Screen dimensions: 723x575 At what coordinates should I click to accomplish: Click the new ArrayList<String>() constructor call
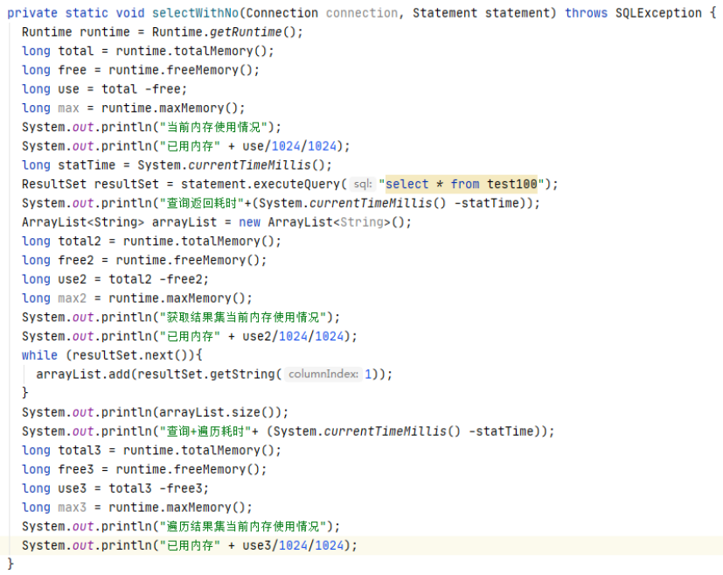(323, 221)
